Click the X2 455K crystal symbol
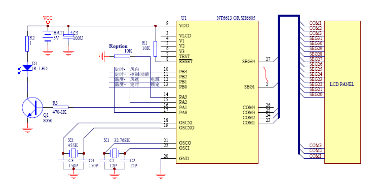 tap(73, 154)
